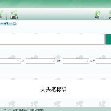The width and height of the screenshot is (111, 111).
Task: Expand the 区县 district dropdown
Action: point(76,61)
